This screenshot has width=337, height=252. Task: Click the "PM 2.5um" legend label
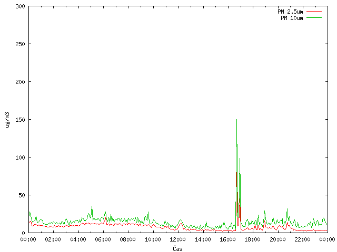click(290, 12)
